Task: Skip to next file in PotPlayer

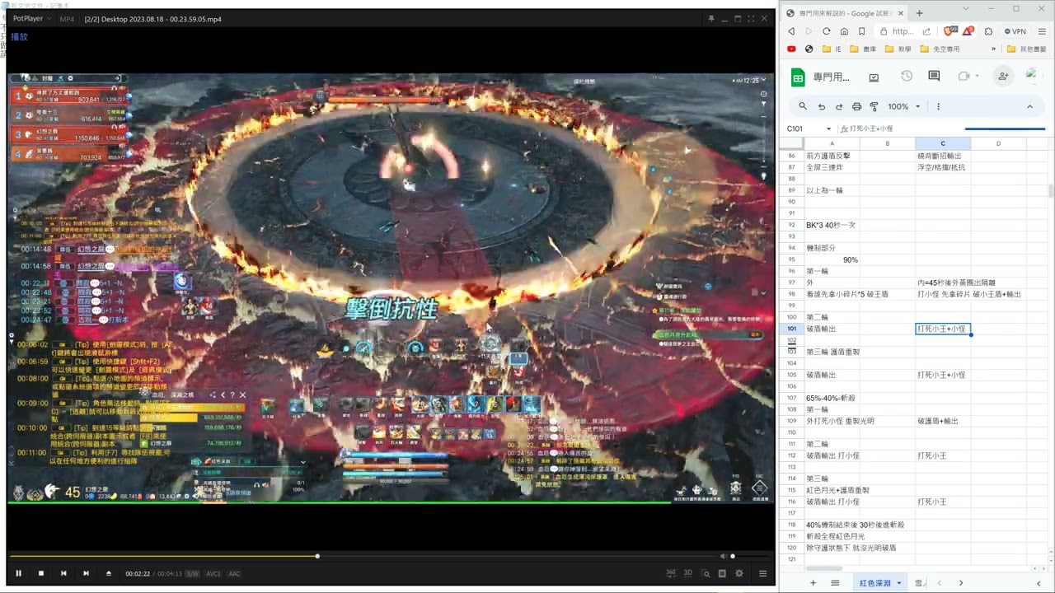Action: [86, 573]
